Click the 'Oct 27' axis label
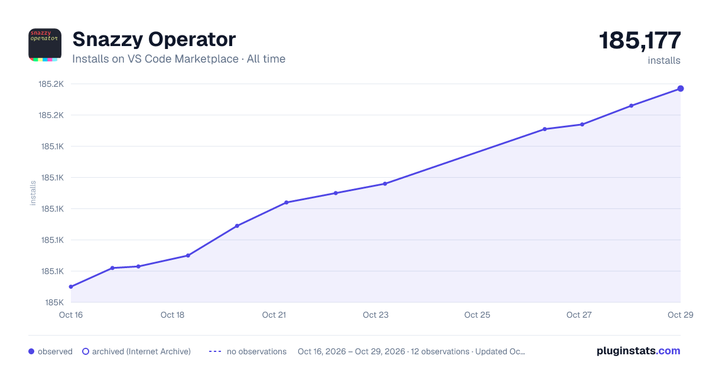This screenshot has width=709, height=372. click(579, 315)
